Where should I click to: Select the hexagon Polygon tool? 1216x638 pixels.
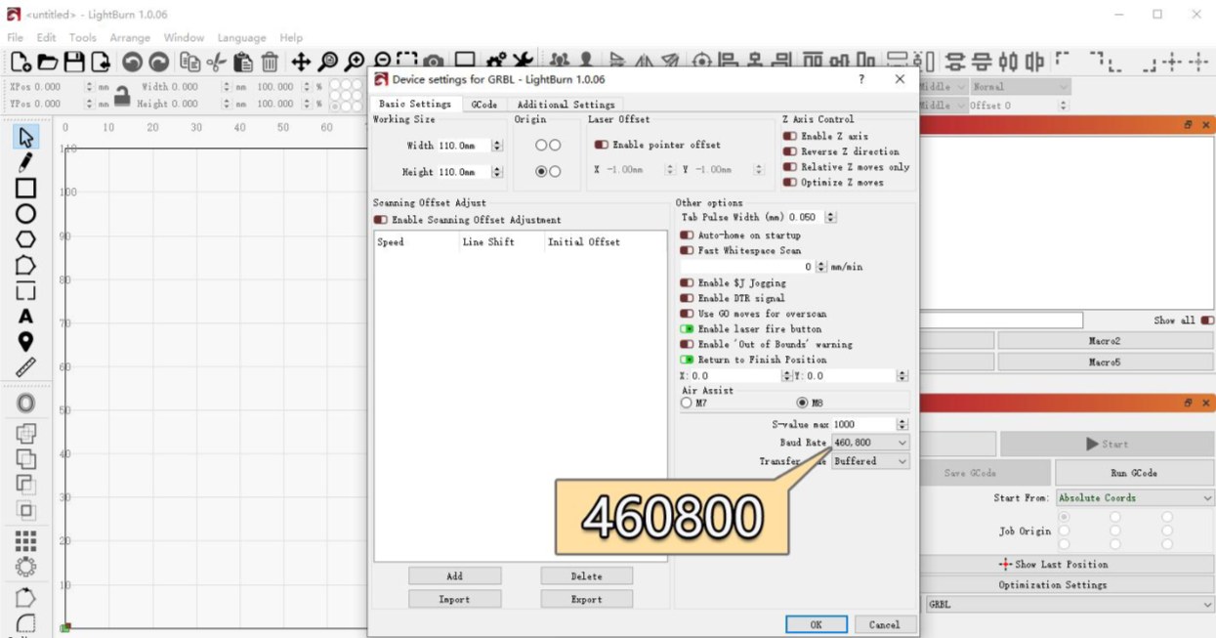[x=25, y=239]
